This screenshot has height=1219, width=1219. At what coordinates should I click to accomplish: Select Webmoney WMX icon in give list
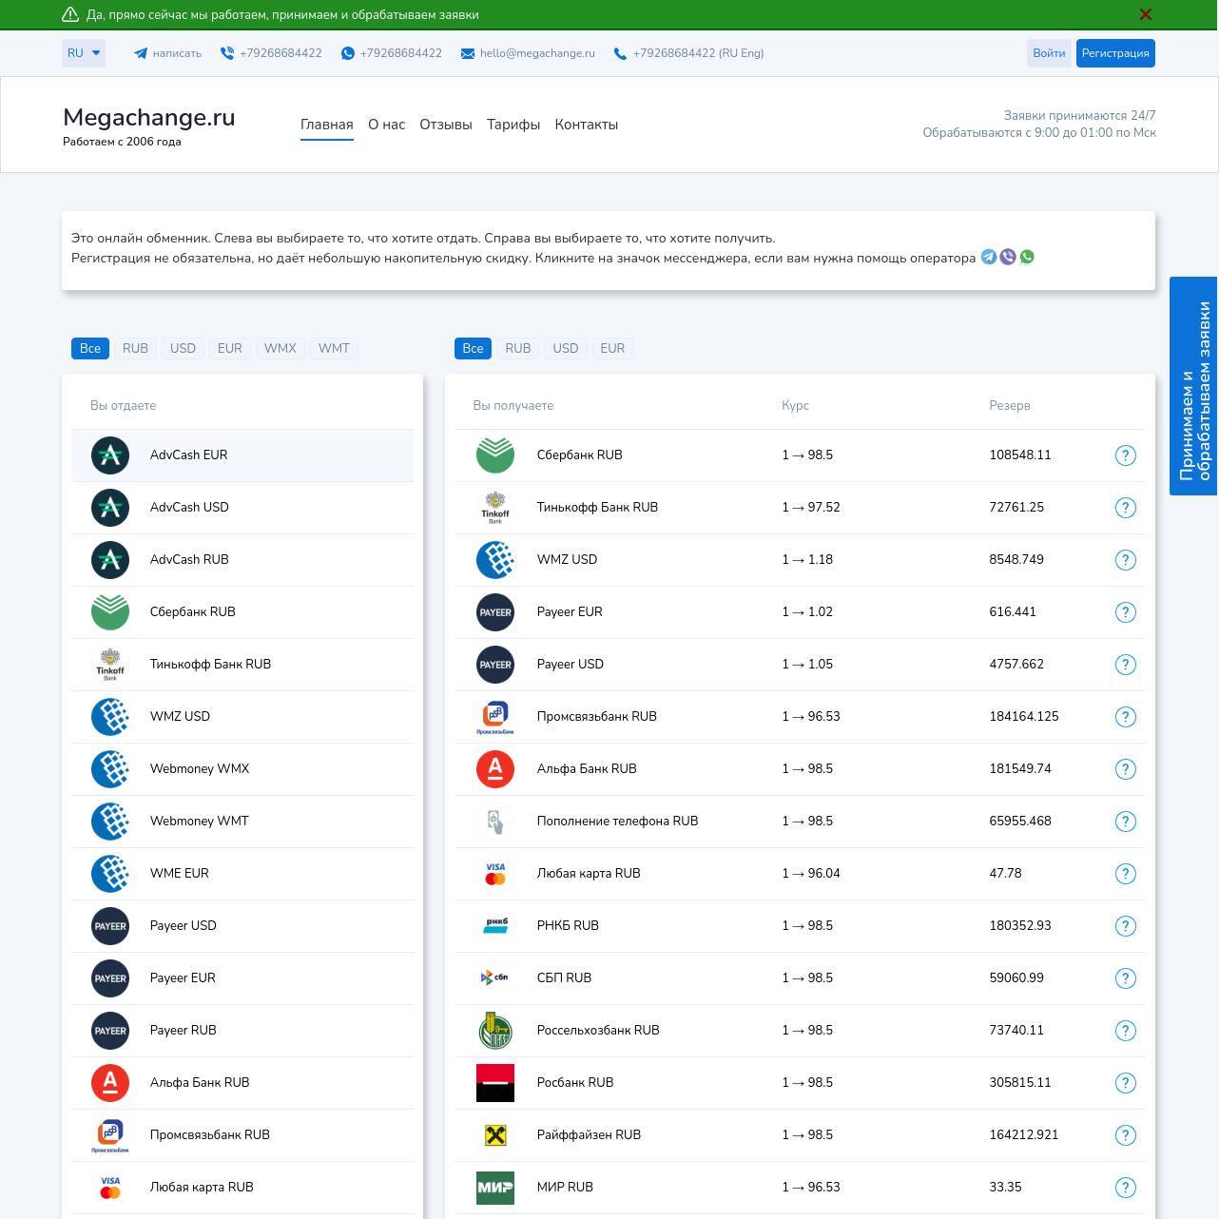pyautogui.click(x=110, y=769)
